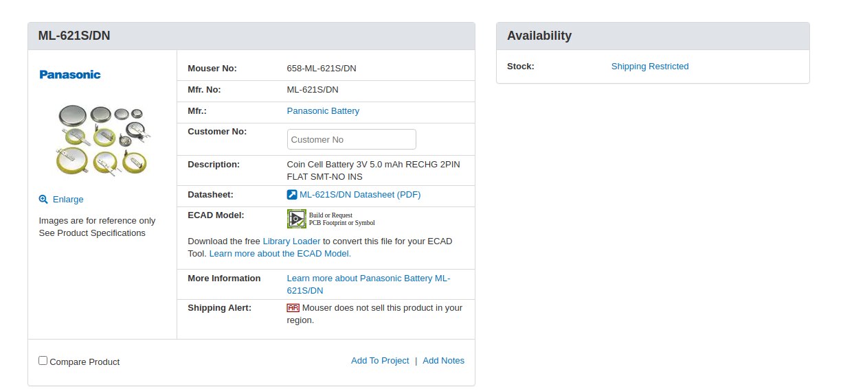Follow the Library Loader download link

pos(291,241)
